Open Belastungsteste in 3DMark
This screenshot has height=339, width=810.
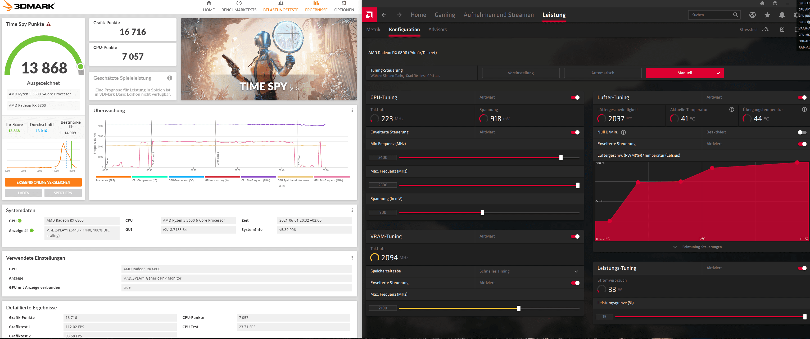click(280, 6)
